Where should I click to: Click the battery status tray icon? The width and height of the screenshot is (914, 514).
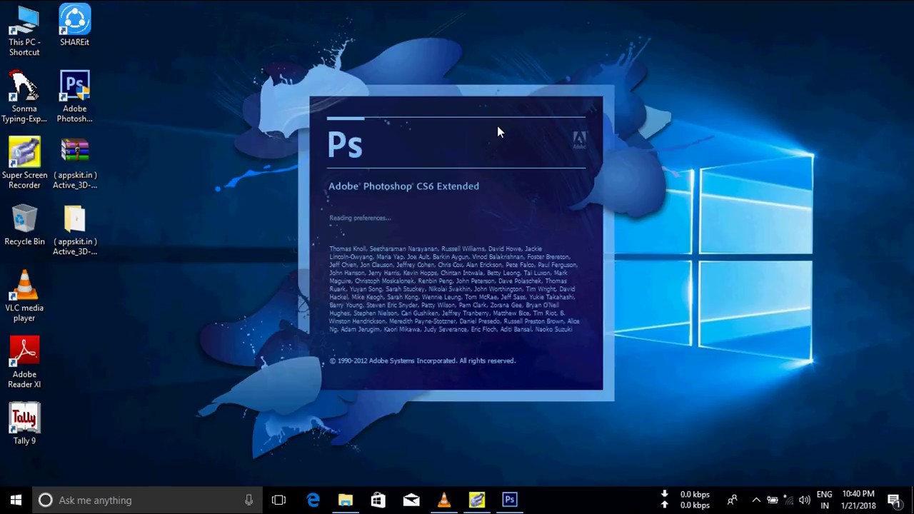click(772, 500)
